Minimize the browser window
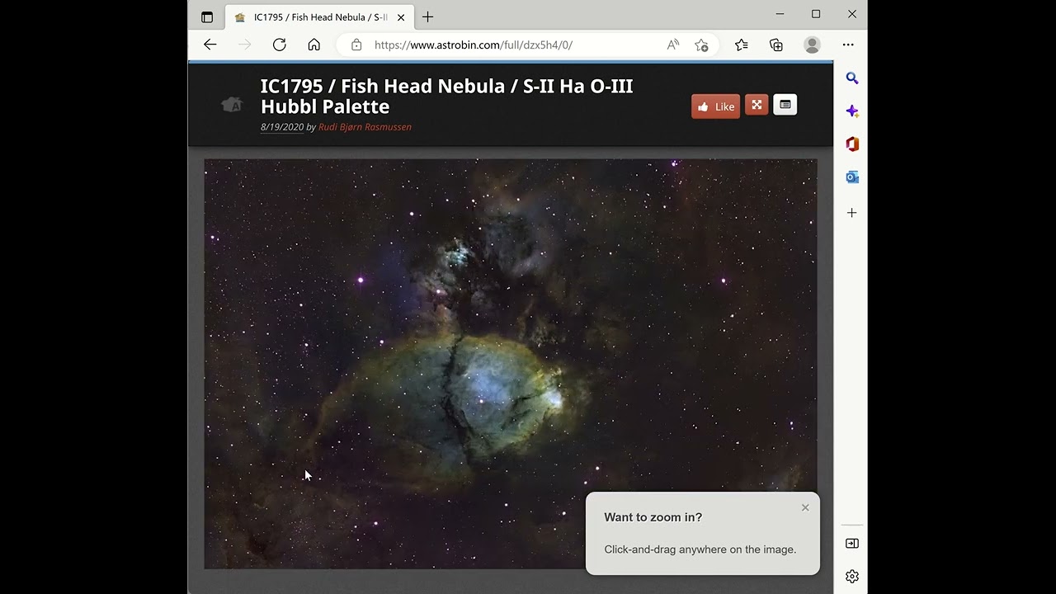This screenshot has height=594, width=1056. pyautogui.click(x=780, y=14)
